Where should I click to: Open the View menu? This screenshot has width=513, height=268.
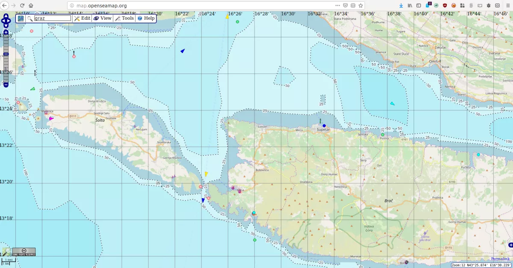pyautogui.click(x=102, y=18)
